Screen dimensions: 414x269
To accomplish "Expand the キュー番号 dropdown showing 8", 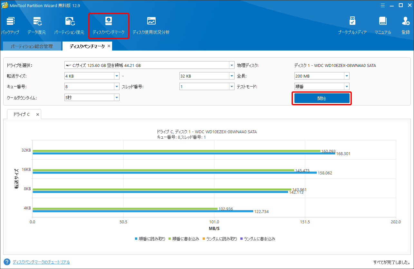I will [x=117, y=87].
